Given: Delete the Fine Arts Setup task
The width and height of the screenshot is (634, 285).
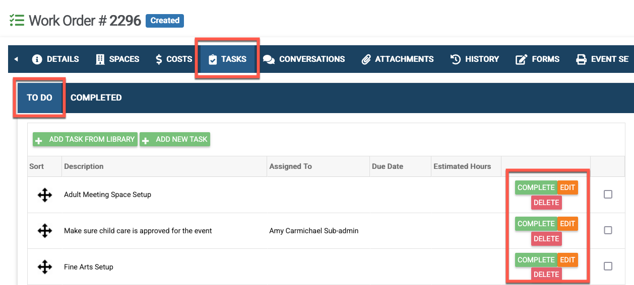Looking at the screenshot, I should click(546, 274).
